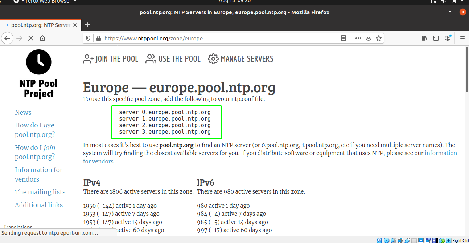Click '1953 (-147) active 7 days ago'
Image resolution: width=469 pixels, height=243 pixels.
[x=121, y=214]
